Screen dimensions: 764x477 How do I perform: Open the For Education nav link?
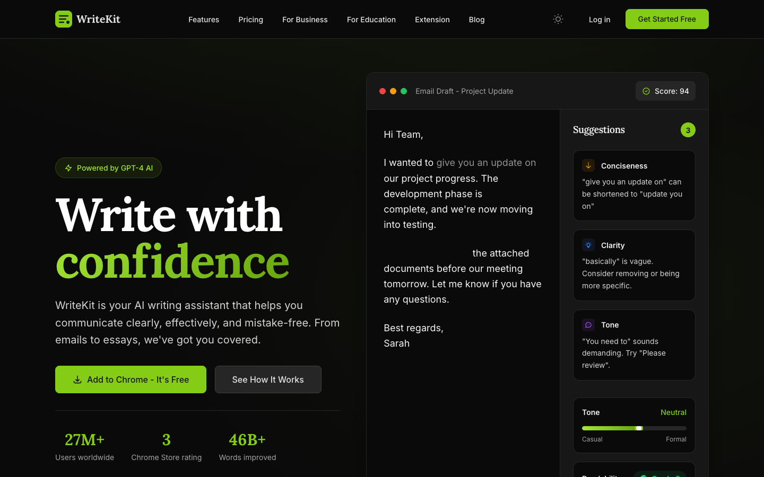(371, 20)
